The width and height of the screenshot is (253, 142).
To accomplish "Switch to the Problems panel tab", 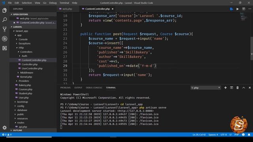I will tap(65, 88).
